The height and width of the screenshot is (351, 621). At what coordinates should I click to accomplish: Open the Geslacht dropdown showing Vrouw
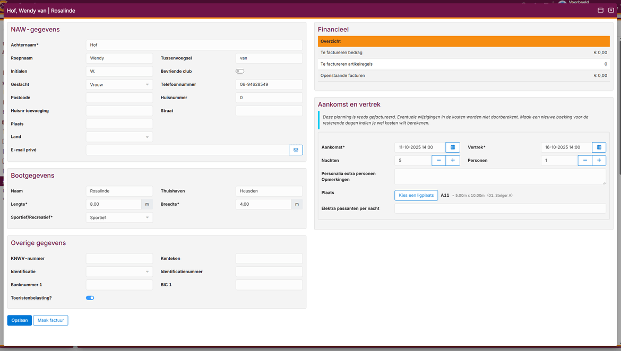119,84
